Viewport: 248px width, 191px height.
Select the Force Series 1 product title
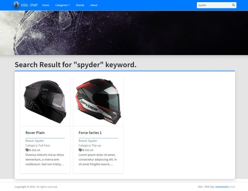click(90, 133)
